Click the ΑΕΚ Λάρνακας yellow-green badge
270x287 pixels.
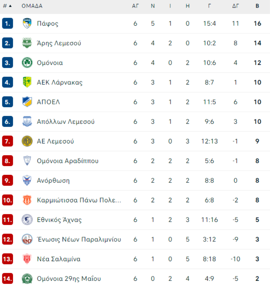coord(27,82)
